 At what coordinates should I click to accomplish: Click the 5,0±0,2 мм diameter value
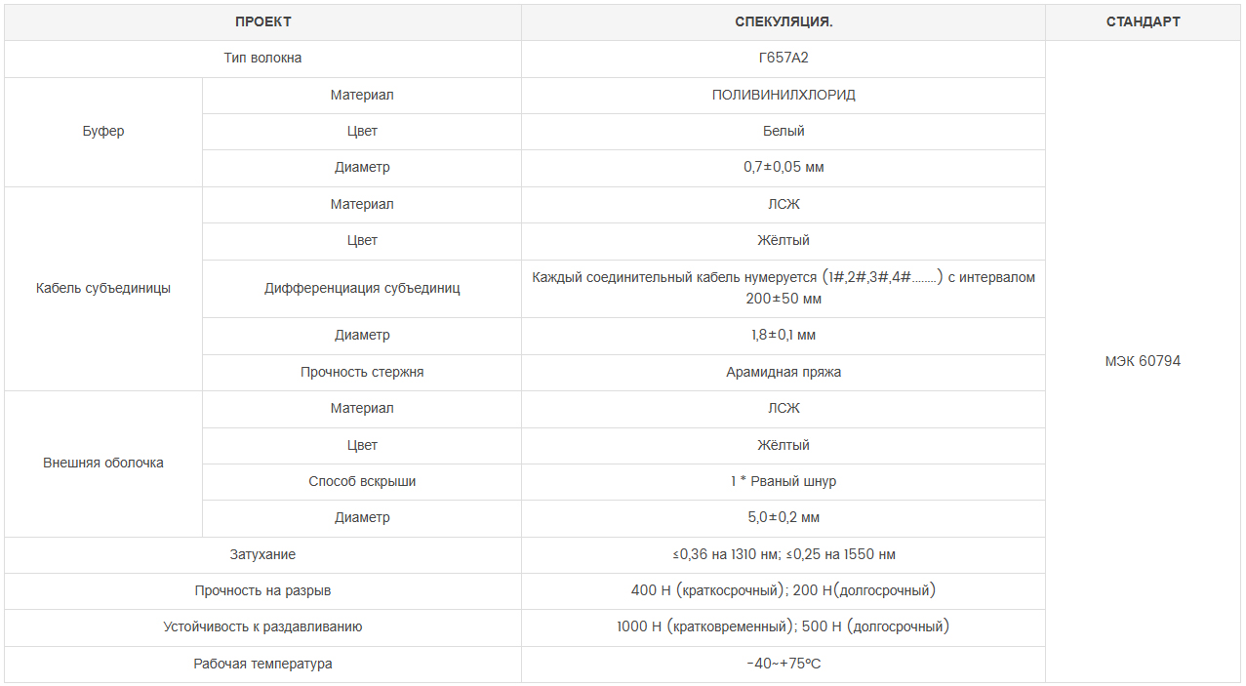(x=784, y=517)
